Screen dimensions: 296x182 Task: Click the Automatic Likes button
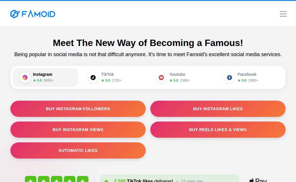(x=78, y=150)
